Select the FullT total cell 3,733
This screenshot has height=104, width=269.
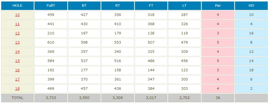(x=51, y=98)
